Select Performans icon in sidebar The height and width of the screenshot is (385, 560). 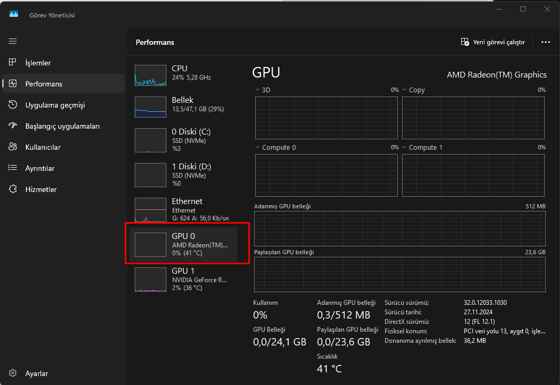pyautogui.click(x=13, y=84)
